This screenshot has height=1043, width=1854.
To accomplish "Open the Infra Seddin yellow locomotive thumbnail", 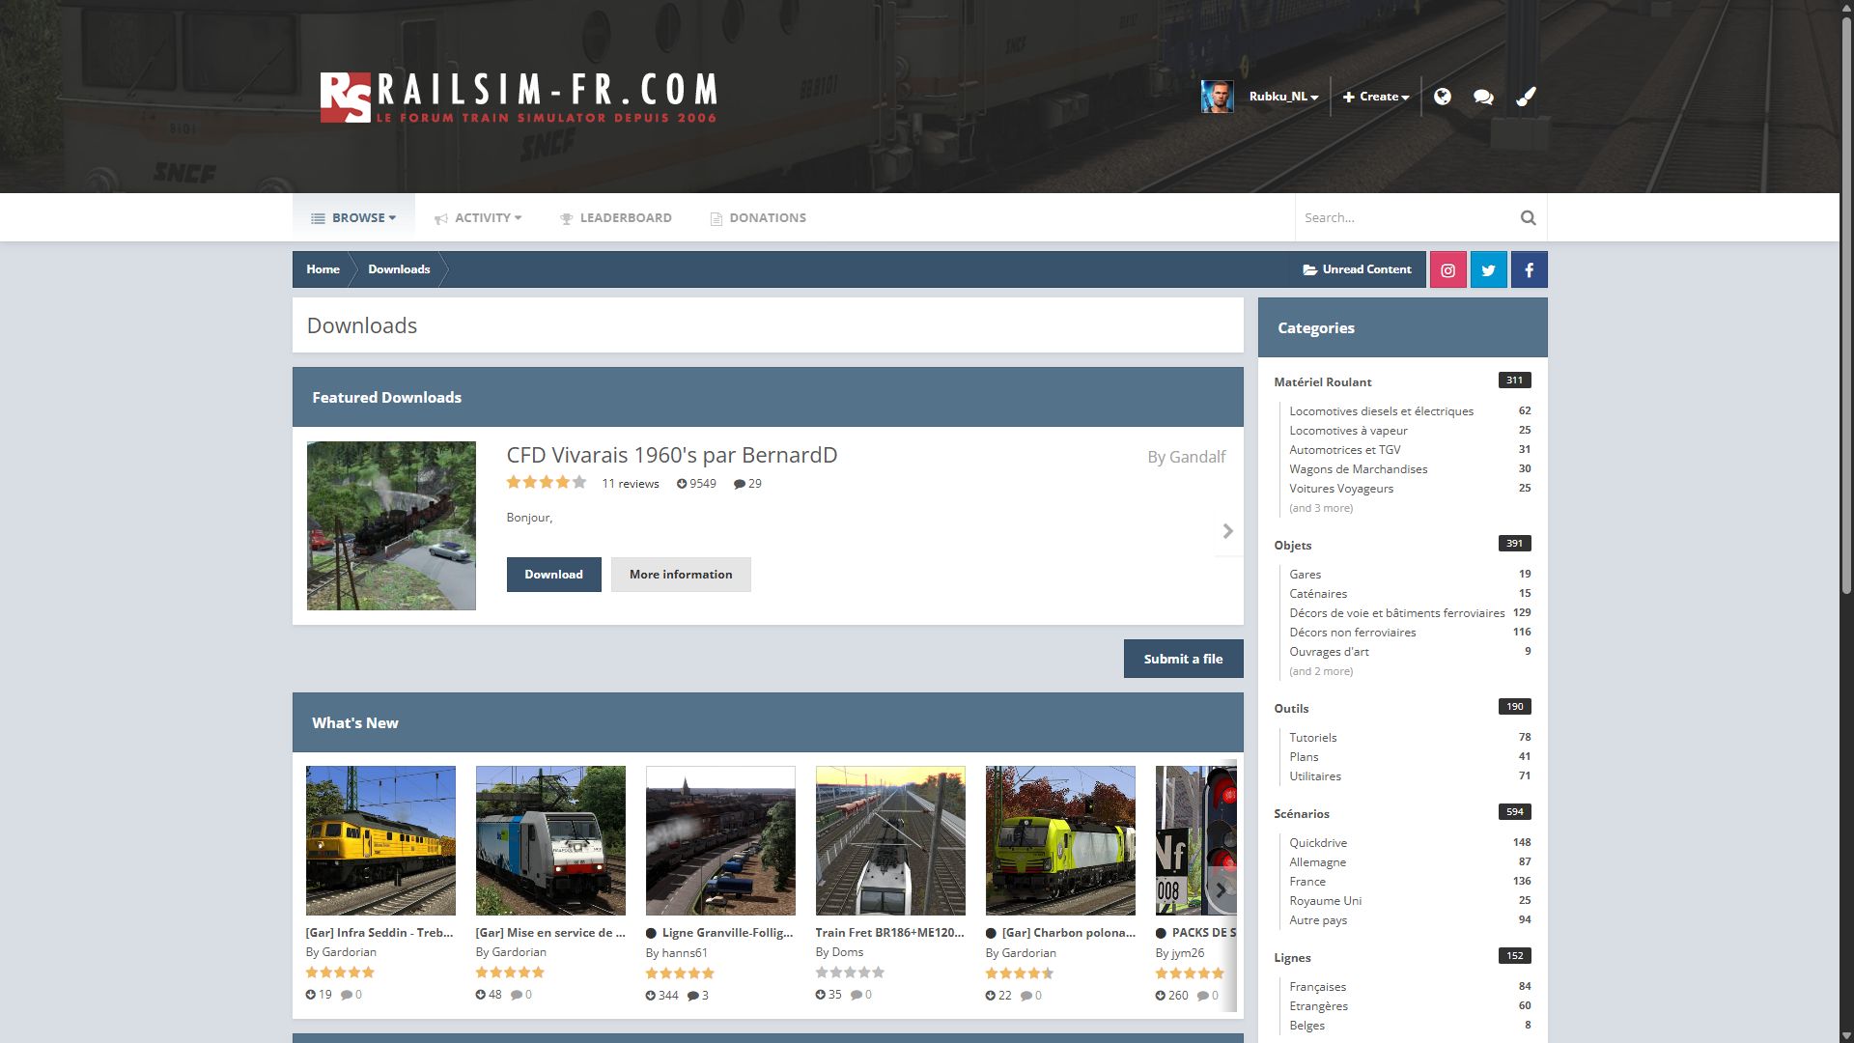I will point(380,840).
